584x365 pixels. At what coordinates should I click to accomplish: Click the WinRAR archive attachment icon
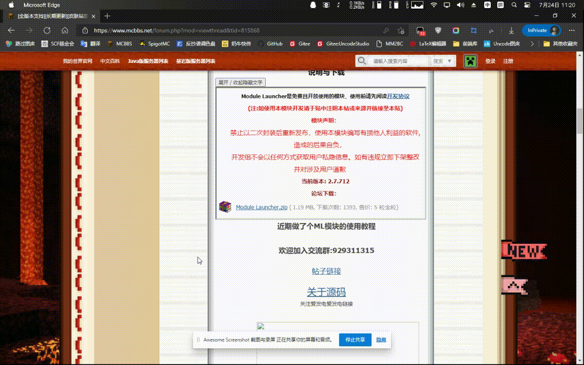click(x=225, y=207)
